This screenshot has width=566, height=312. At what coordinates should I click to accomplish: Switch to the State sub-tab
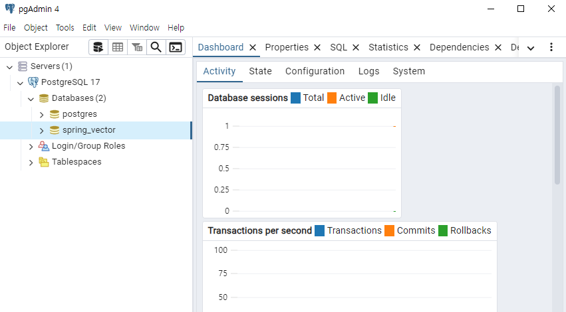tap(260, 71)
